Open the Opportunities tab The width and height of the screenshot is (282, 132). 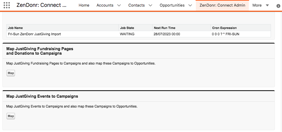[x=172, y=5]
